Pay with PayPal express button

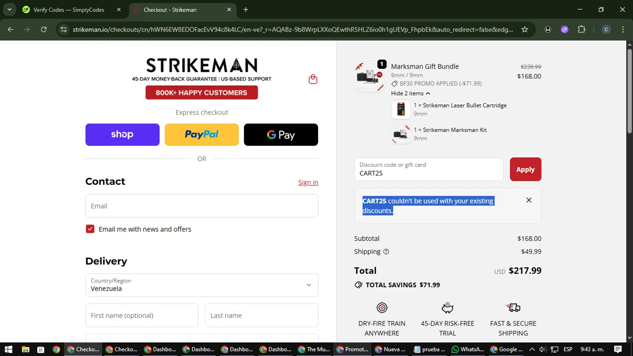[202, 135]
